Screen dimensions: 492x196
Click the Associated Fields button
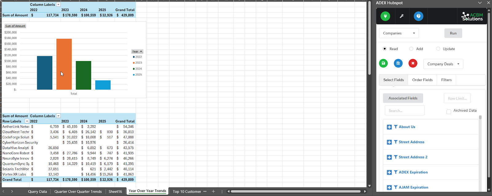[x=403, y=98]
